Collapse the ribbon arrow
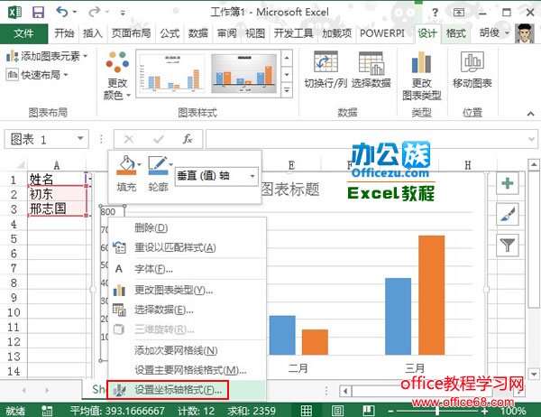 [x=530, y=114]
